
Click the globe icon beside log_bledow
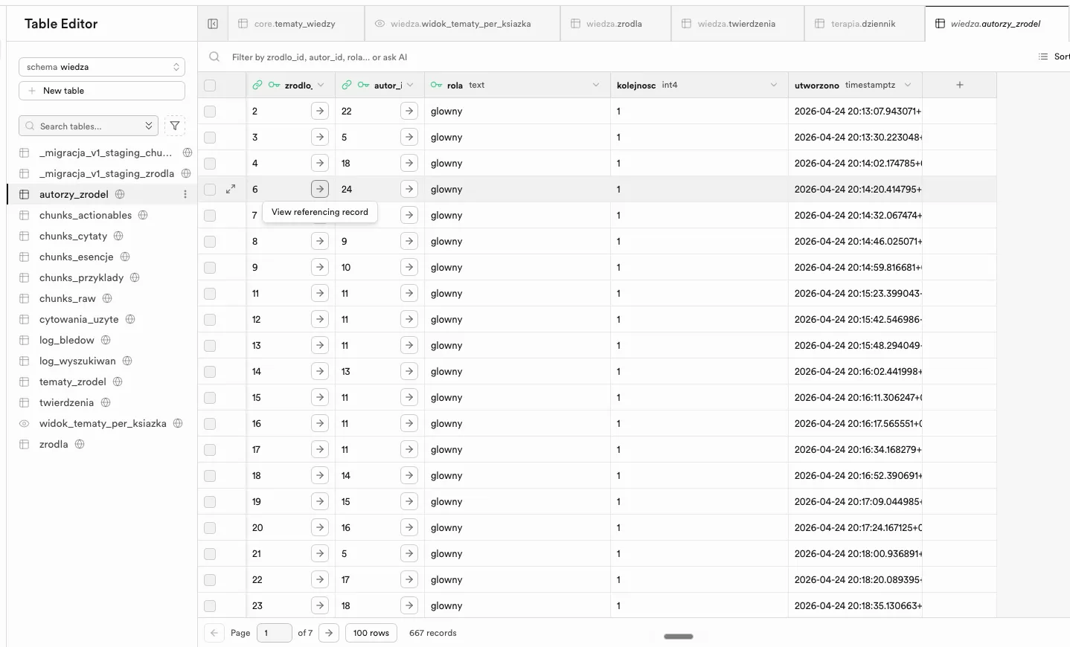pos(106,340)
